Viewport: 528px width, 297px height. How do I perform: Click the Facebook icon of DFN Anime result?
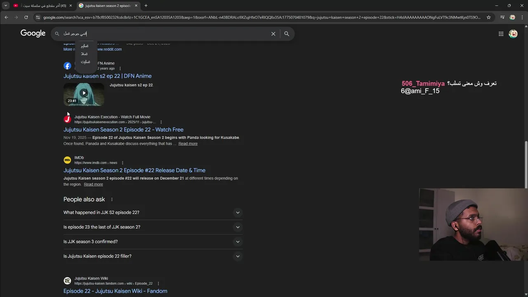[x=67, y=66]
